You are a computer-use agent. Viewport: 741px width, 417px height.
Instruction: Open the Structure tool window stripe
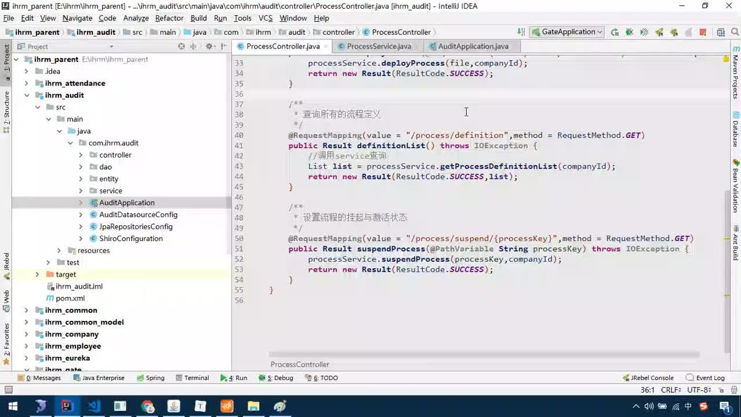click(6, 112)
